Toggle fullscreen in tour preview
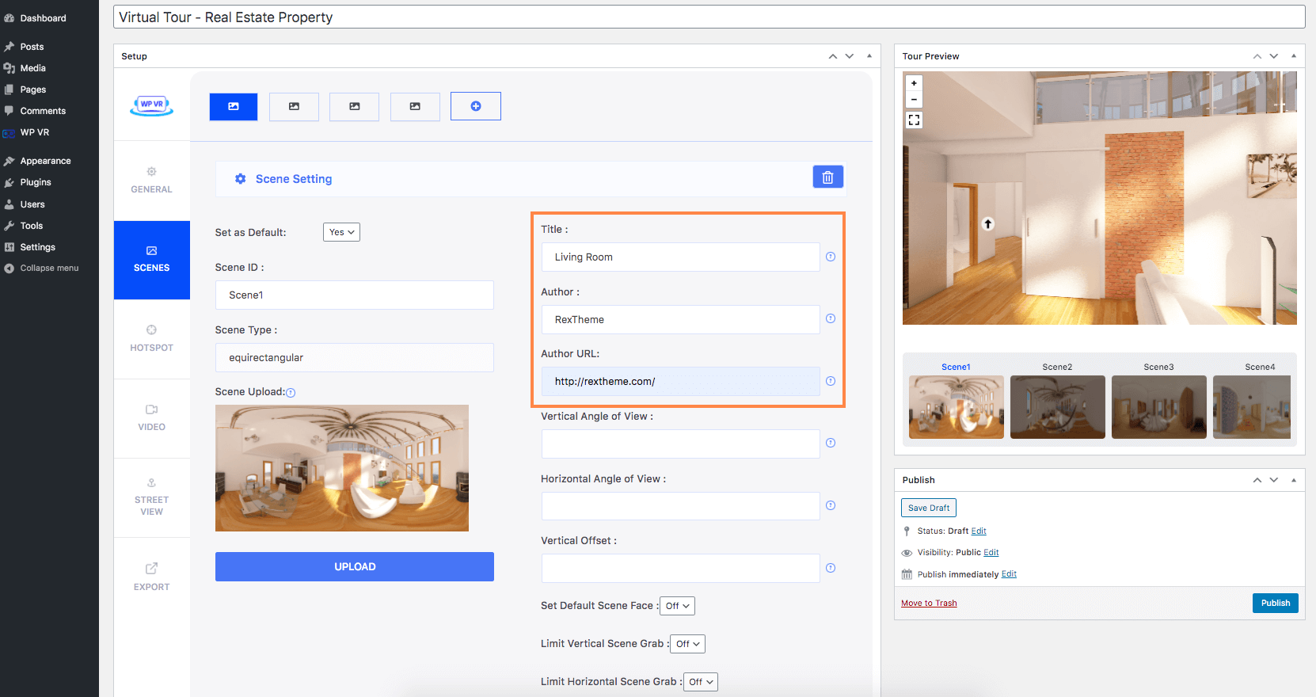The image size is (1316, 697). point(914,120)
